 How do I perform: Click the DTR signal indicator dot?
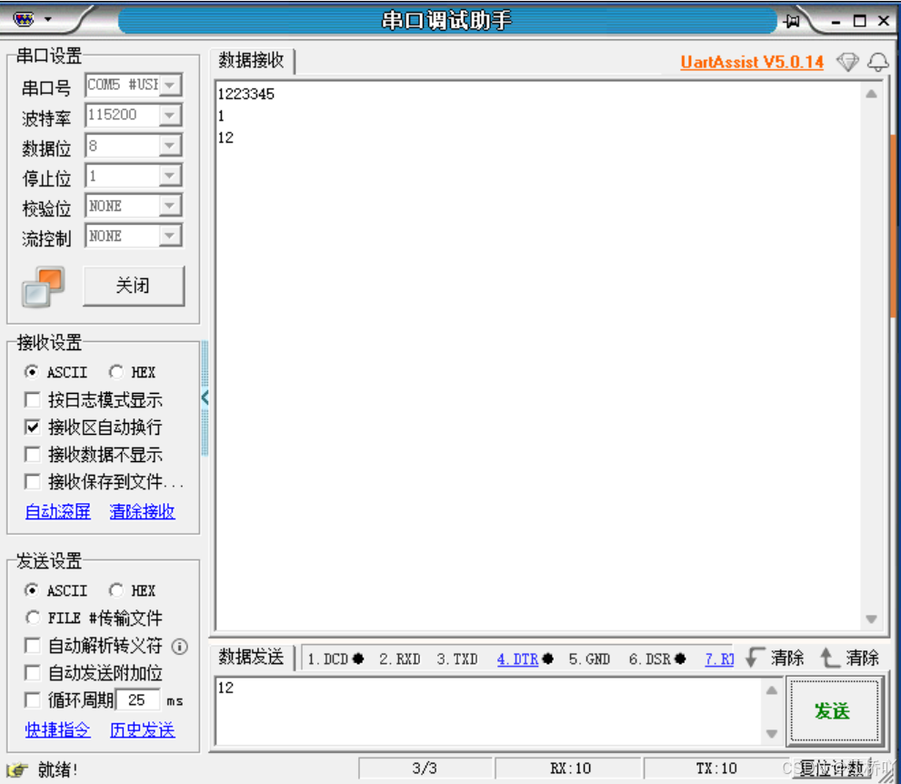pyautogui.click(x=547, y=658)
